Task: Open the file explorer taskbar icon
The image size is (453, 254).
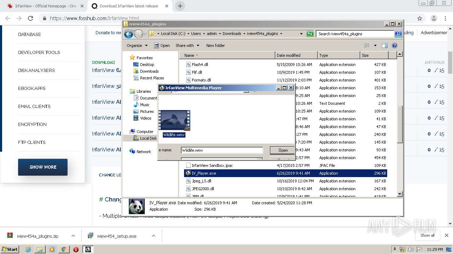Action: (x=40, y=249)
